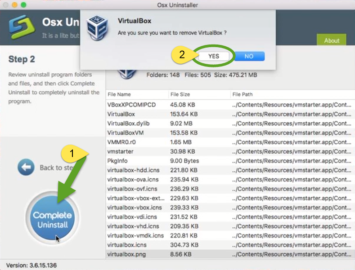Select the VirtualBoxVM file row
Viewport: 355px width, 270px height.
click(230, 133)
